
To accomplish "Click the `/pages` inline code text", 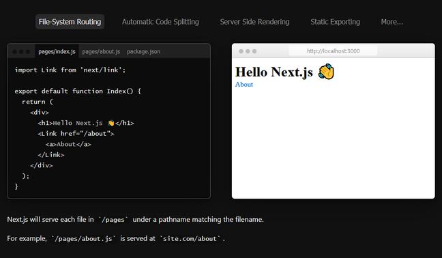I will pyautogui.click(x=113, y=220).
